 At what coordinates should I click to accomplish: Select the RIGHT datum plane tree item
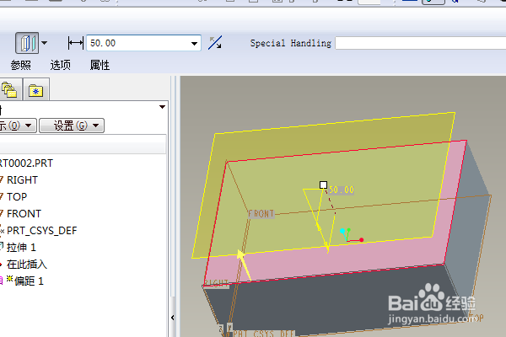click(x=22, y=180)
